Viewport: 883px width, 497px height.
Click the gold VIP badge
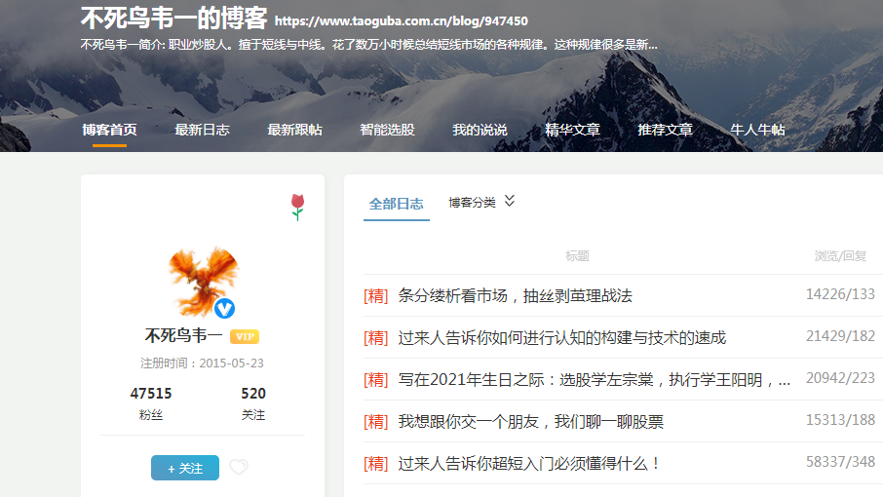coord(245,336)
